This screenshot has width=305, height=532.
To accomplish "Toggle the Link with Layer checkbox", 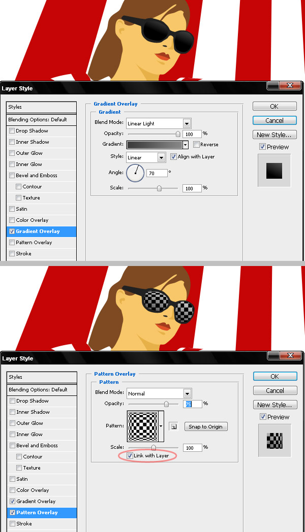I will click(130, 456).
